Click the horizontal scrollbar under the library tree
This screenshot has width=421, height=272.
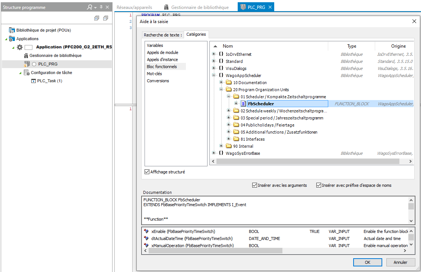[298, 161]
